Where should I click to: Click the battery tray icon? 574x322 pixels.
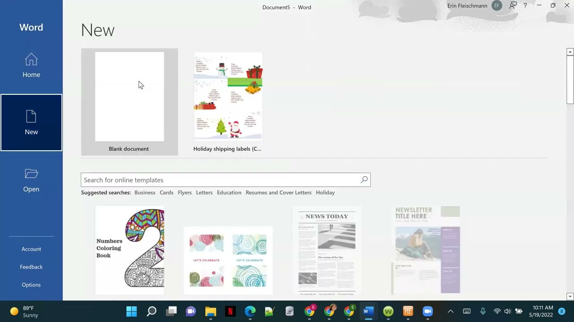point(519,311)
